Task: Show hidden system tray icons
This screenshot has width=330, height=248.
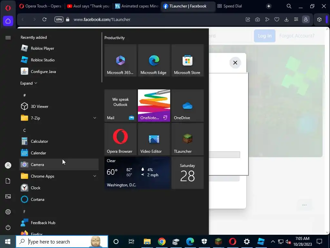Action: click(273, 242)
